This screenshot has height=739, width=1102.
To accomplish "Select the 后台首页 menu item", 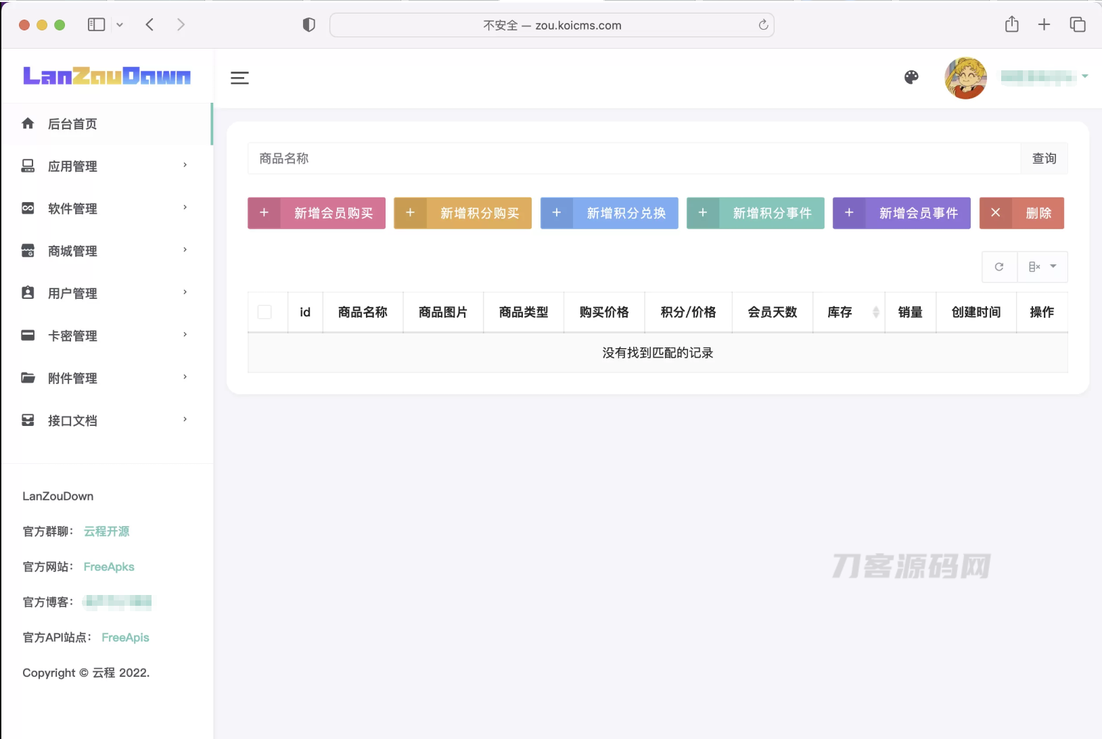I will click(x=71, y=124).
